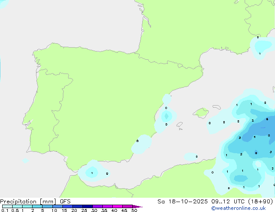Click the map precipitation value '5'
The image size is (275, 212).
point(269,136)
